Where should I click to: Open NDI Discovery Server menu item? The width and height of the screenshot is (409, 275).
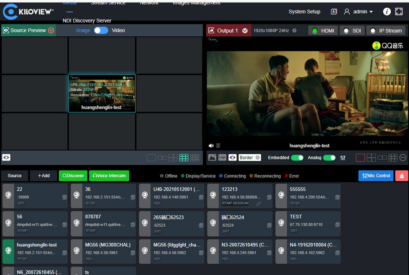87,21
